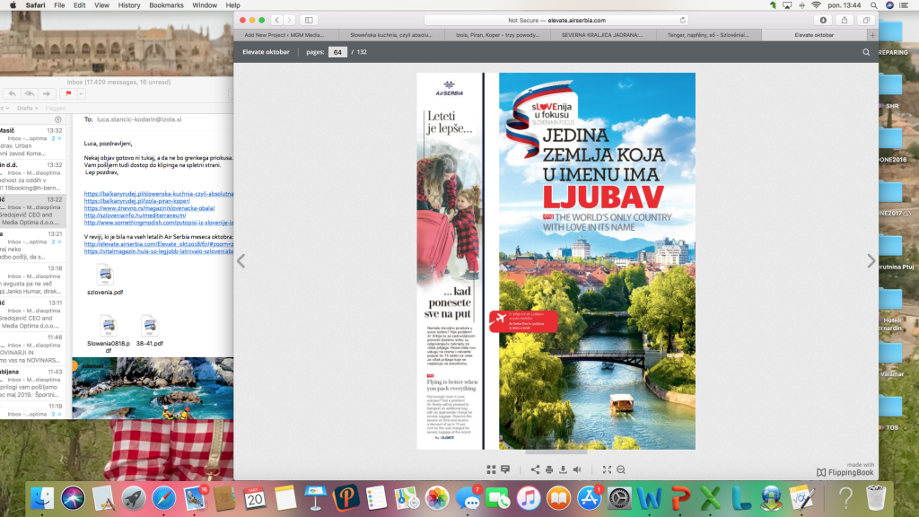The image size is (919, 517).
Task: Click the magazine right page with Ljubljana photo
Action: pyautogui.click(x=597, y=261)
